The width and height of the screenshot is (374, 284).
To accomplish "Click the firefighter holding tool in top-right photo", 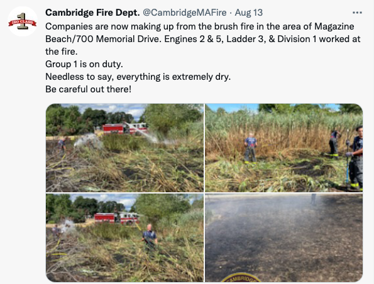I will (x=355, y=158).
